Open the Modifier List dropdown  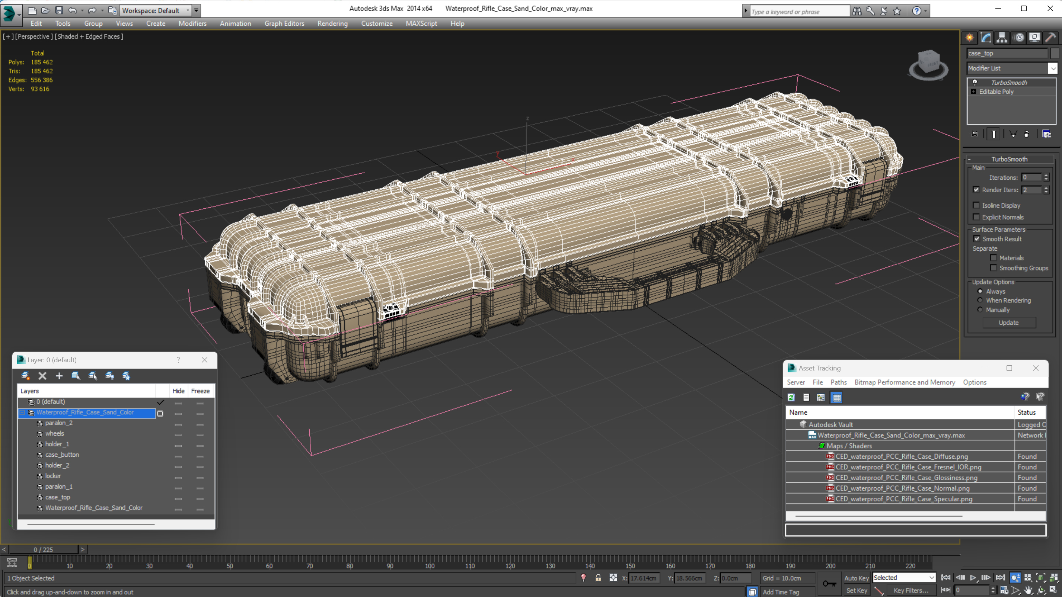pos(1053,68)
